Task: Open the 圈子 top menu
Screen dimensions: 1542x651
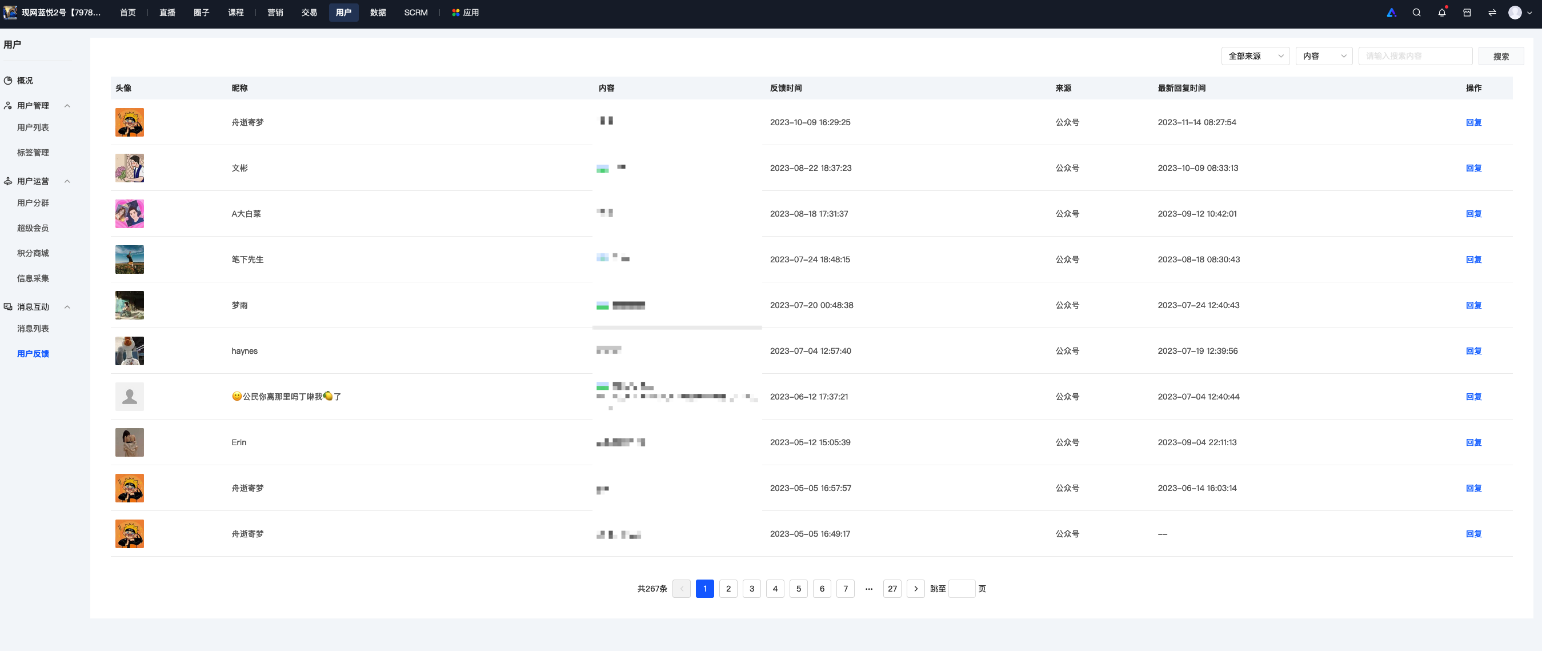Action: click(201, 13)
